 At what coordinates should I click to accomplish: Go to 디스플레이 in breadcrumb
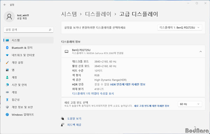coord(98,14)
